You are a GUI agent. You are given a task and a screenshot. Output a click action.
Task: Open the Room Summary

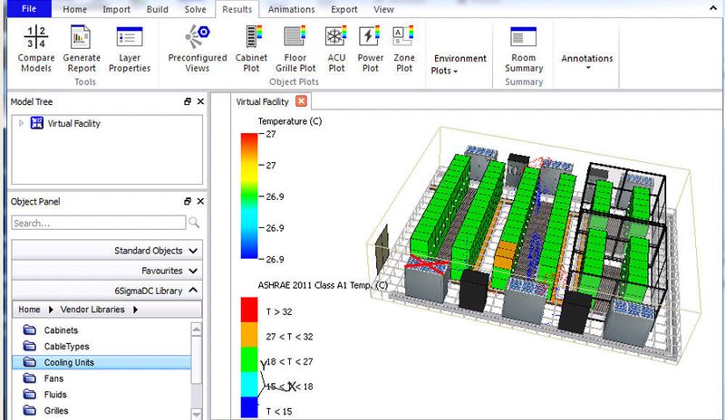pos(524,49)
